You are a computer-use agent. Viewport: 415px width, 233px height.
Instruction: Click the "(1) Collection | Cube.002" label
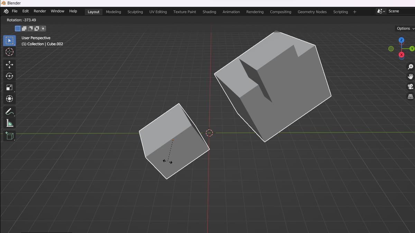[x=42, y=44]
